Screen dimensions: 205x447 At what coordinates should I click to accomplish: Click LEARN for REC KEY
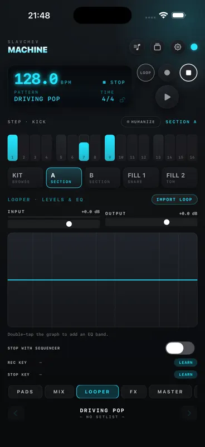186,363
